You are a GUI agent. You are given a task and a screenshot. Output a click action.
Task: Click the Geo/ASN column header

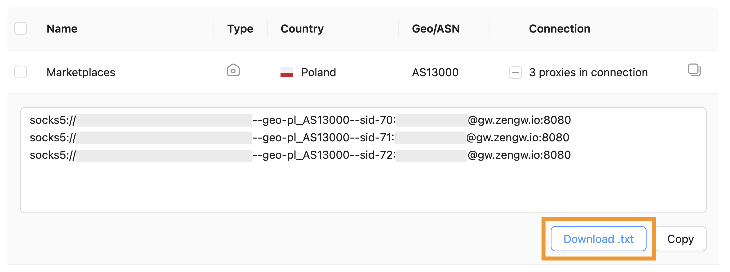(435, 29)
